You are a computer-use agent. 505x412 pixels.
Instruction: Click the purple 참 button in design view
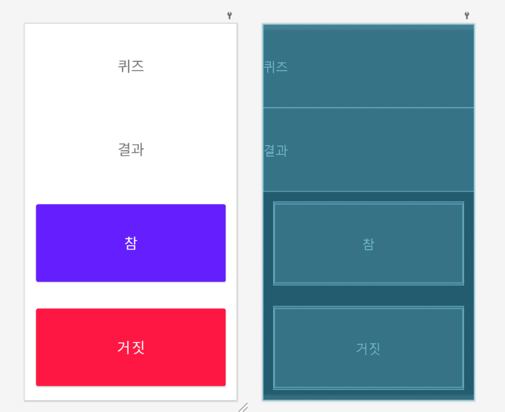point(131,243)
